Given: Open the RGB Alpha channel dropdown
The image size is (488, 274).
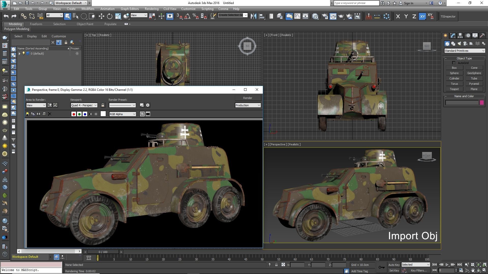Looking at the screenshot, I should [123, 114].
